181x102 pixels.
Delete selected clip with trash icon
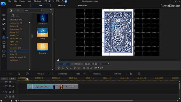(131, 74)
